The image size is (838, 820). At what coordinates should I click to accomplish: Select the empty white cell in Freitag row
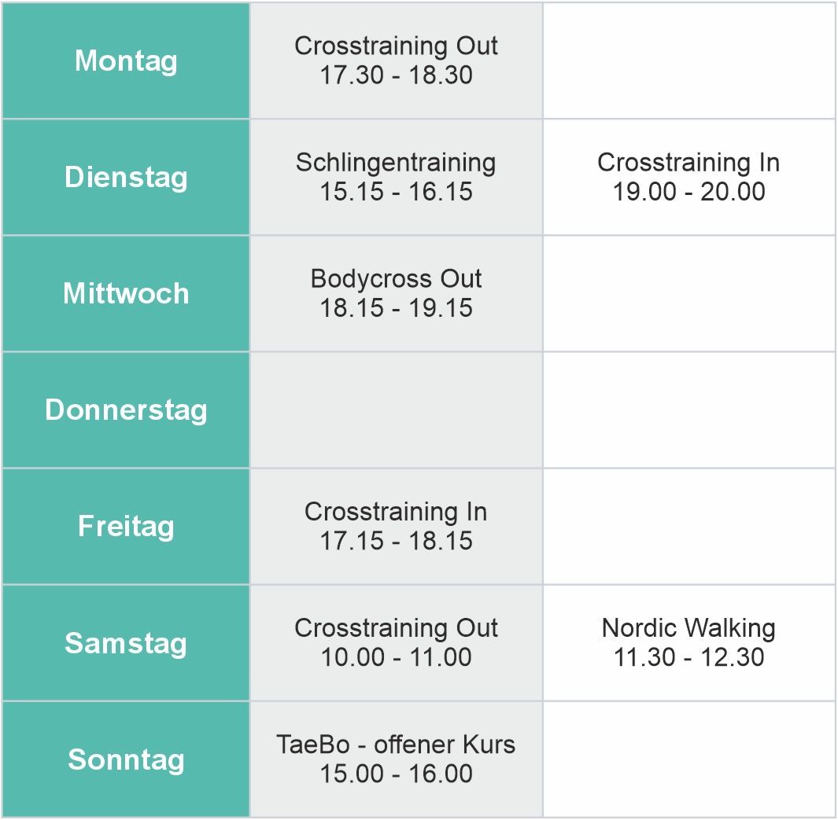point(688,526)
